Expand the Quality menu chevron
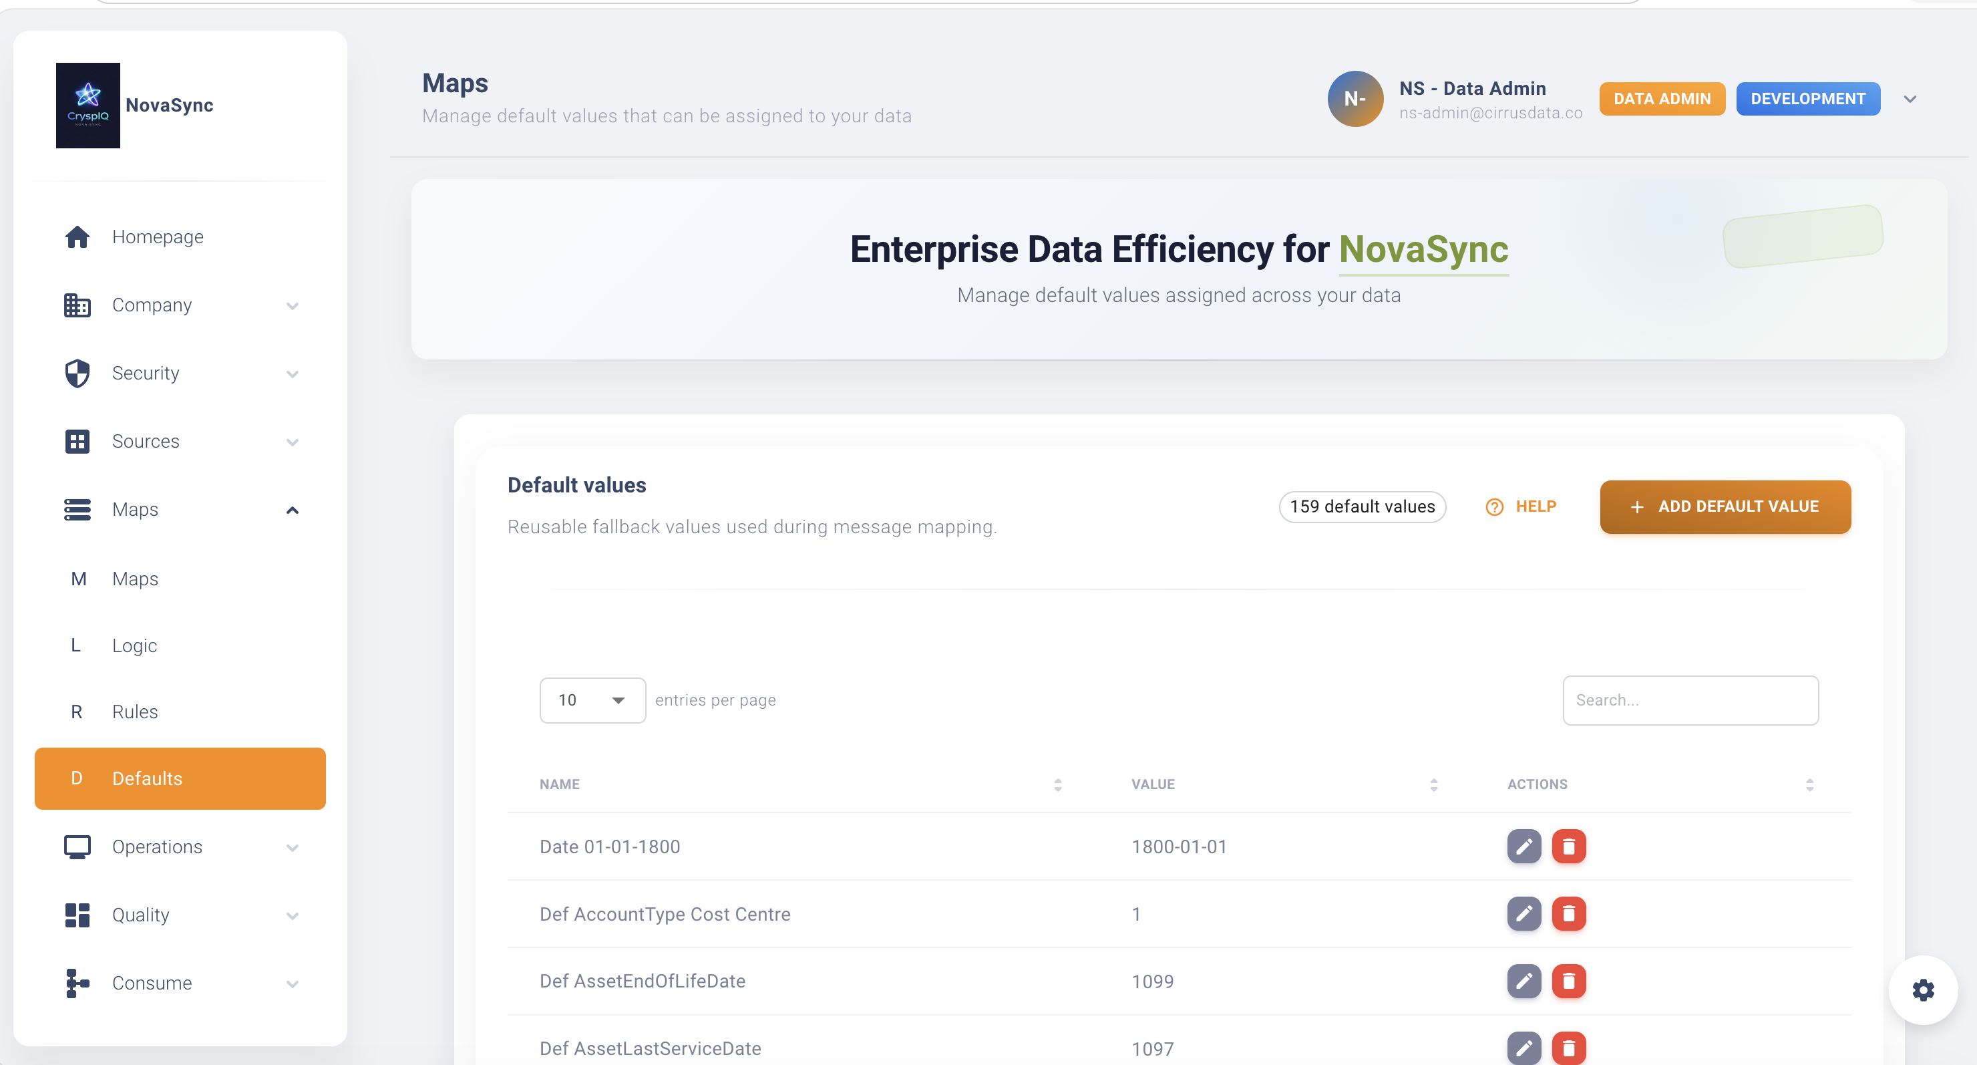Screen dimensions: 1977x1065 coord(293,916)
